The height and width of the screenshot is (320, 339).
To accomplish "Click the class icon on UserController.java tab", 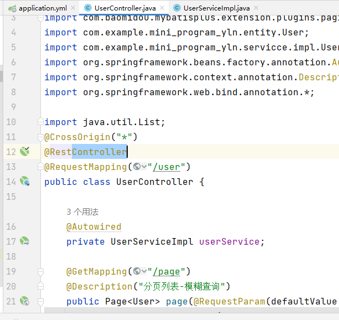I will pyautogui.click(x=88, y=8).
